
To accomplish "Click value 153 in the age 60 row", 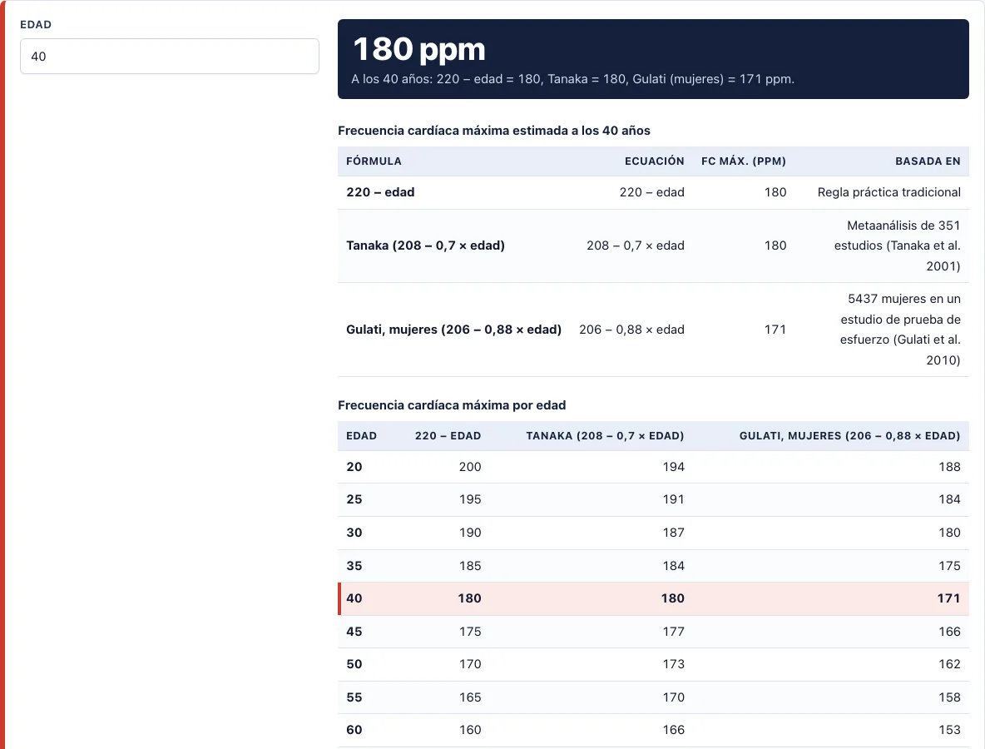I will [949, 730].
